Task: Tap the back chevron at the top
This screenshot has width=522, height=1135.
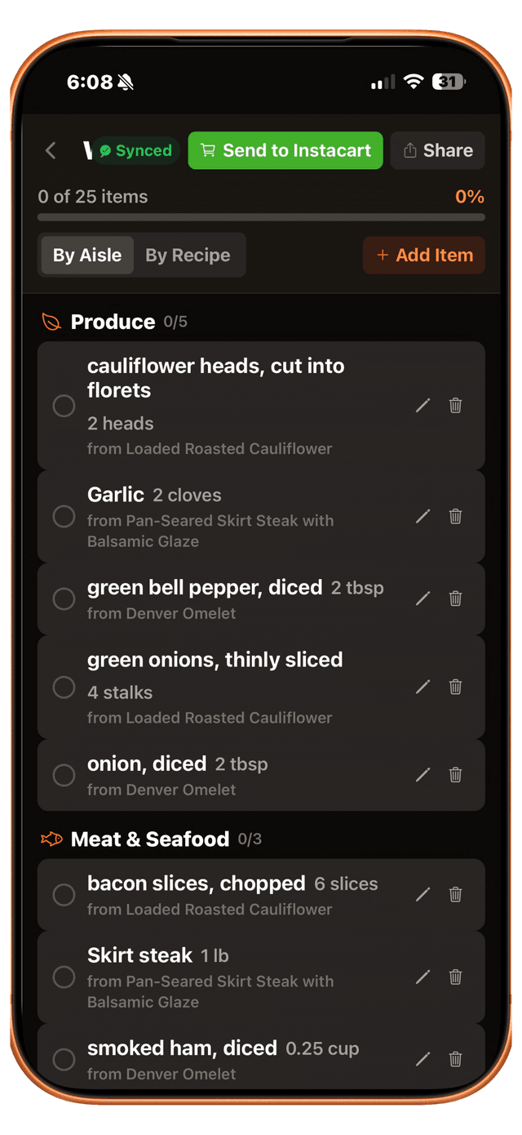Action: (x=51, y=150)
